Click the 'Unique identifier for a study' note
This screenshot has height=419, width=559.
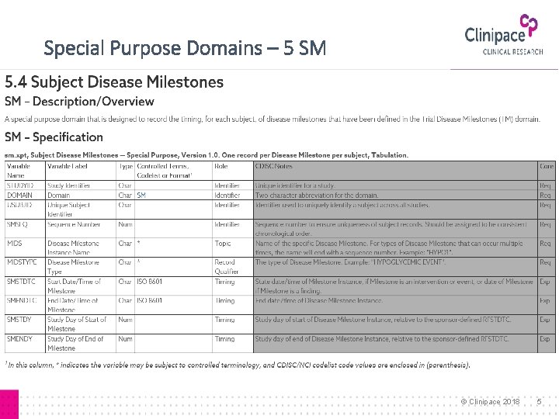click(295, 185)
